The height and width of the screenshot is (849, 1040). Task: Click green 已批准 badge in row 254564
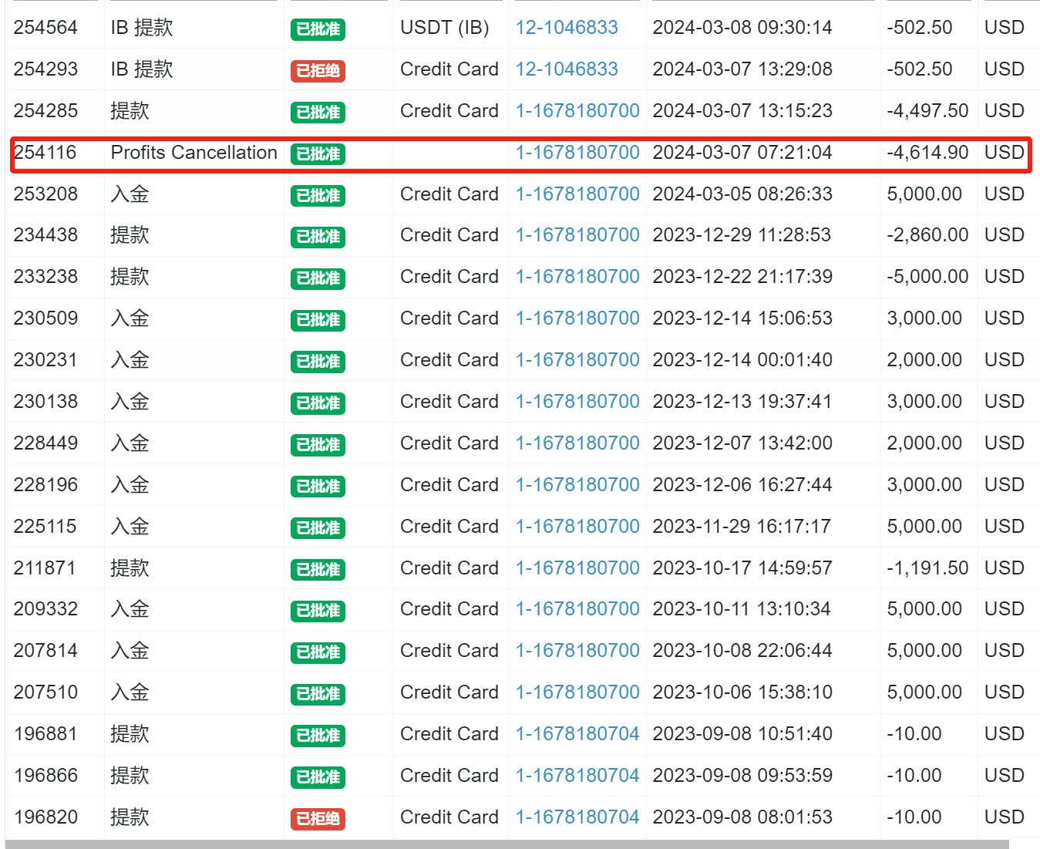(318, 29)
